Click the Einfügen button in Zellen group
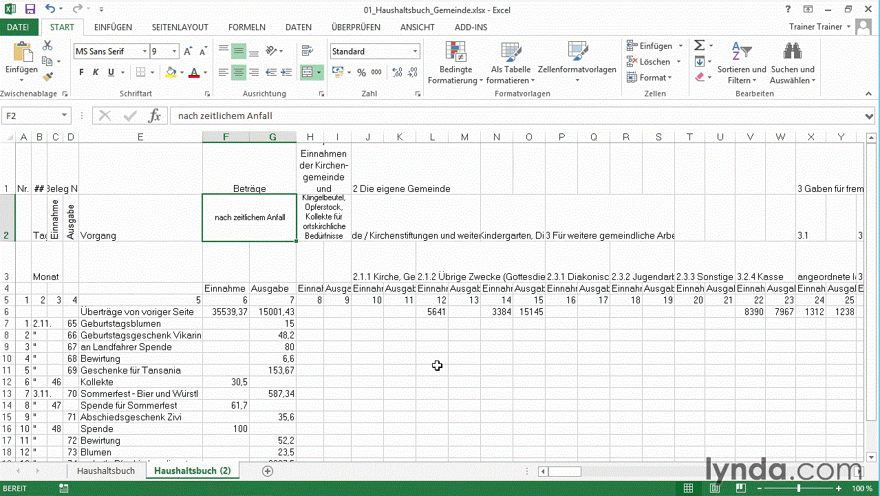Screen dimensions: 880x496 click(650, 46)
